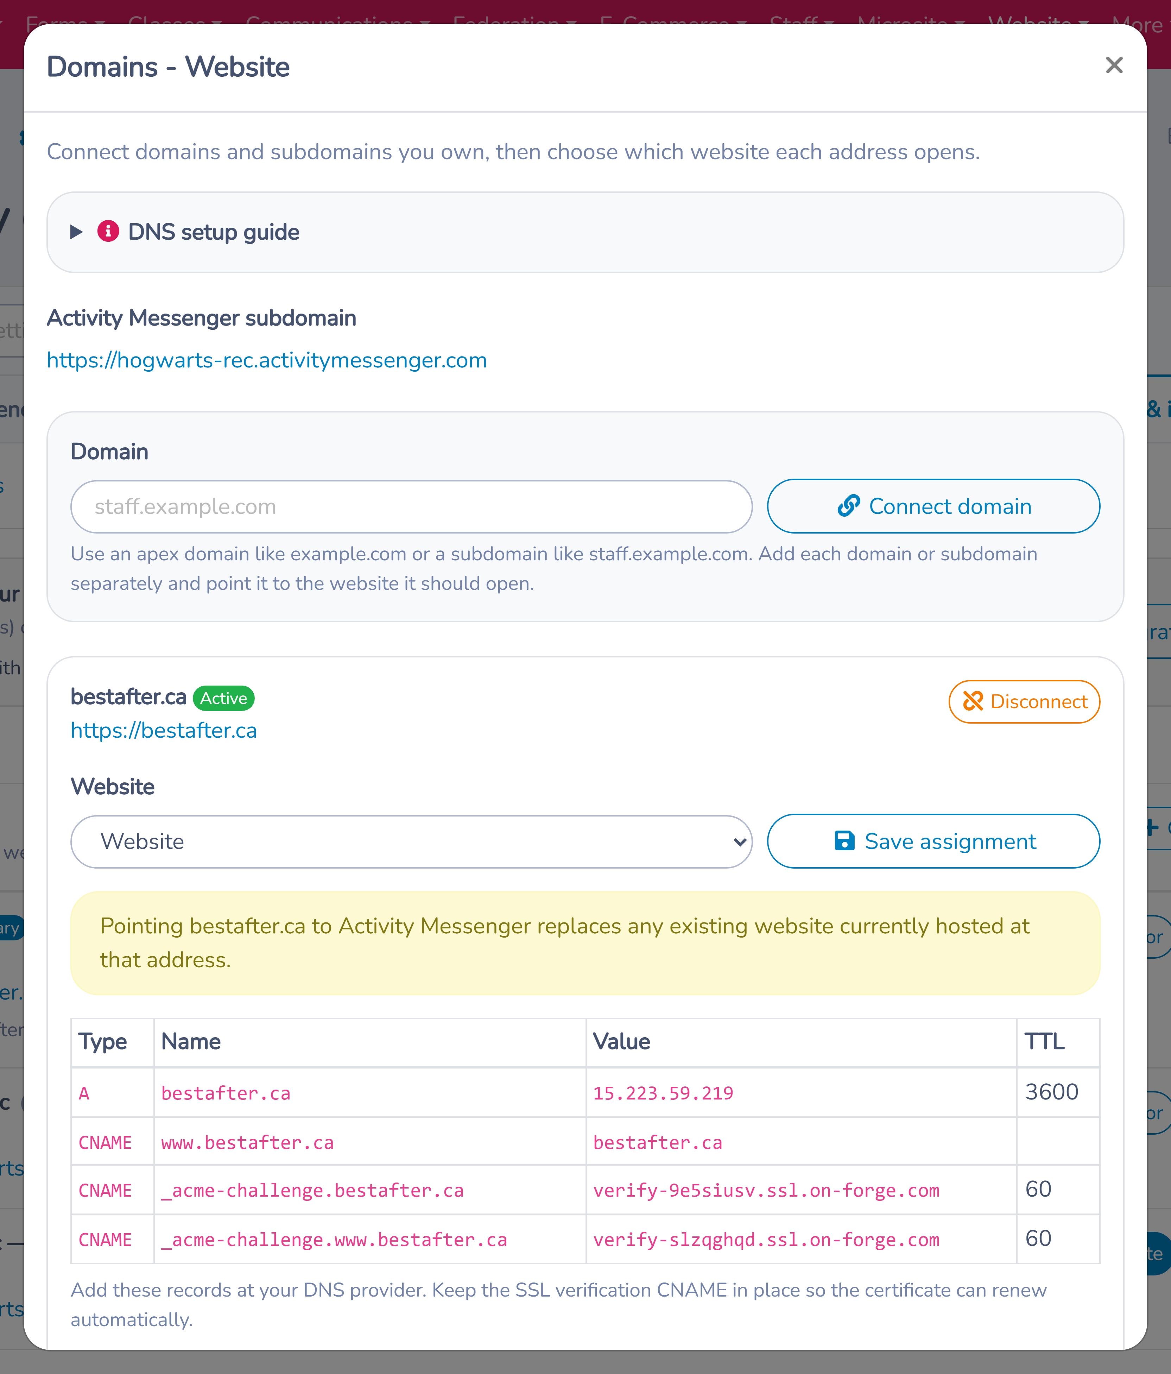Open the hogwarts-rec.activitymessenger.com link
This screenshot has width=1171, height=1374.
coord(267,360)
